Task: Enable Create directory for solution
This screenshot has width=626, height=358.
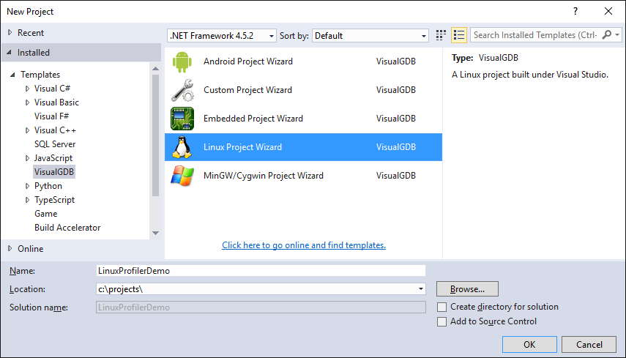Action: point(441,307)
